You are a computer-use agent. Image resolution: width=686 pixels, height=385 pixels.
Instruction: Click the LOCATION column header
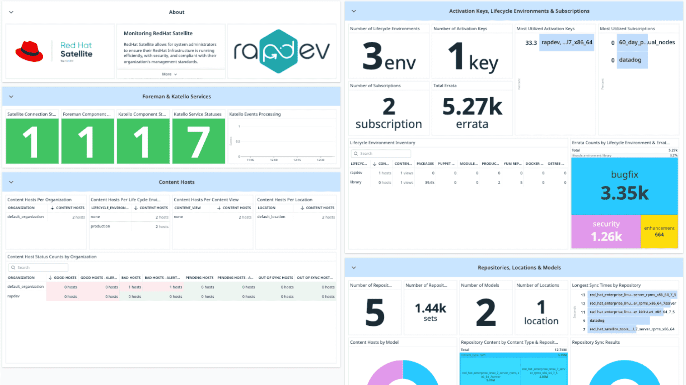tap(267, 208)
